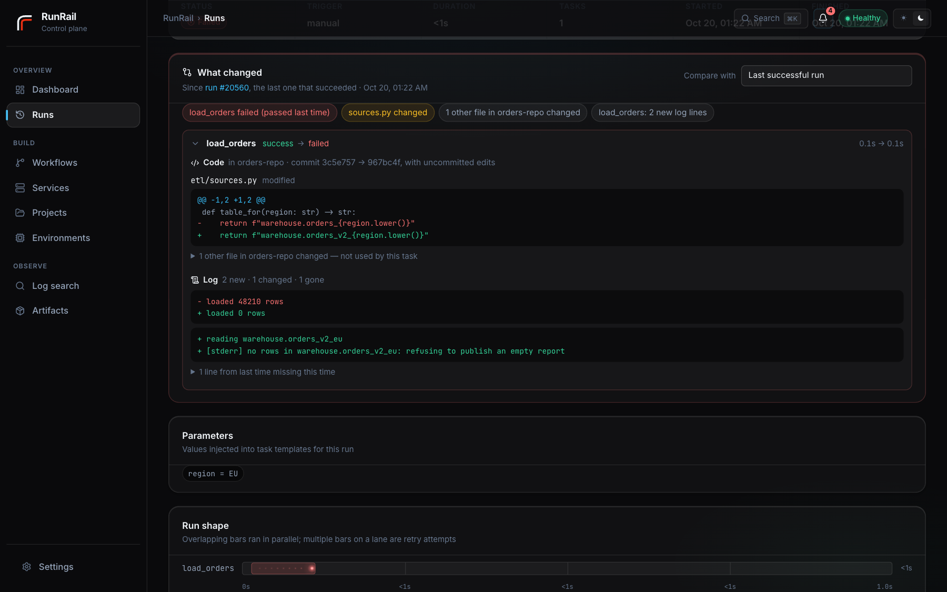Click the Log scroll icon

[x=195, y=280]
